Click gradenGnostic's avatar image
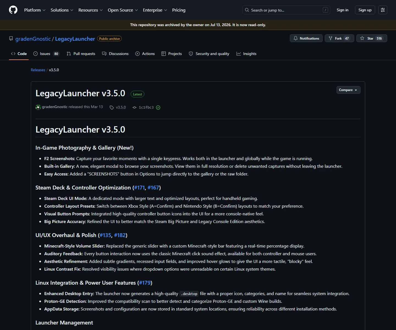 pos(38,107)
